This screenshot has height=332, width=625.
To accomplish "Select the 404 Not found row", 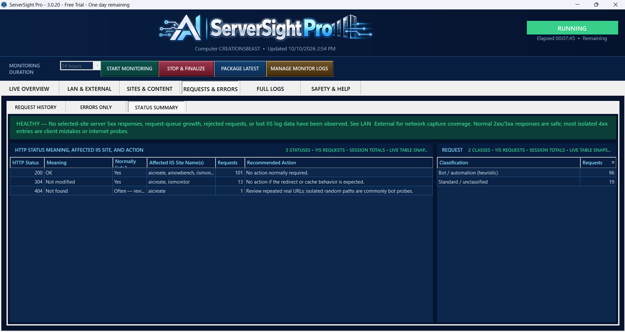I will click(x=221, y=191).
